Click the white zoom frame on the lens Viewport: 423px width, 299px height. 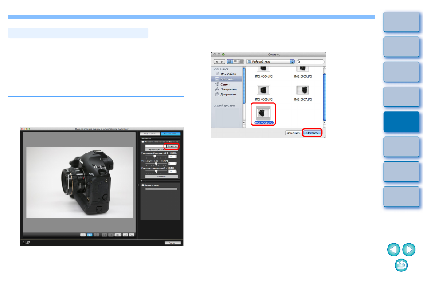coord(79,182)
